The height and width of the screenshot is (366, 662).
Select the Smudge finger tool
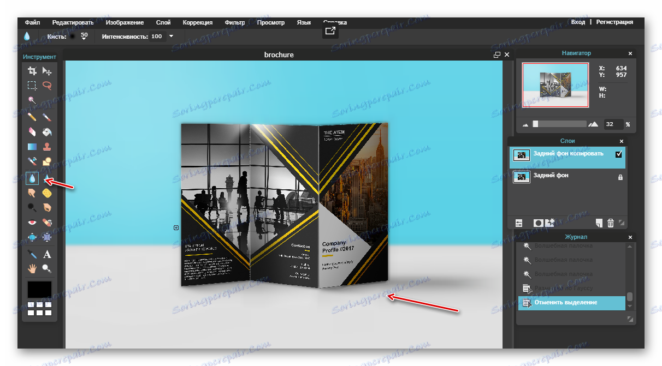pyautogui.click(x=32, y=193)
